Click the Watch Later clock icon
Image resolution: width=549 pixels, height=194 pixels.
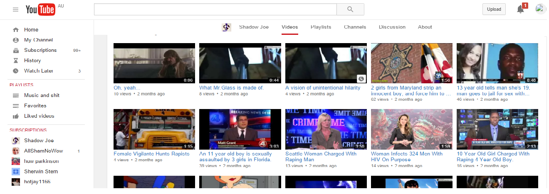click(16, 71)
